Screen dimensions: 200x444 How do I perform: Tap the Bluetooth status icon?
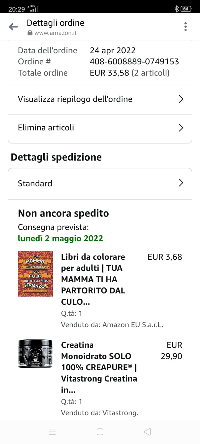pos(176,9)
